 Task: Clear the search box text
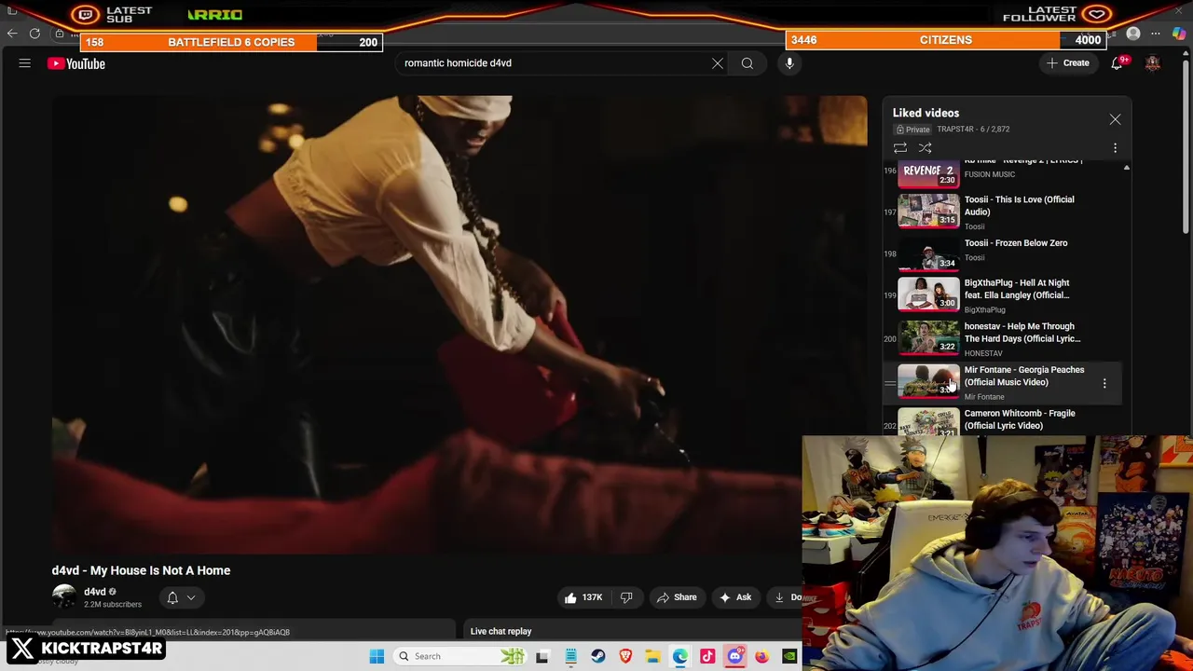[x=718, y=63]
